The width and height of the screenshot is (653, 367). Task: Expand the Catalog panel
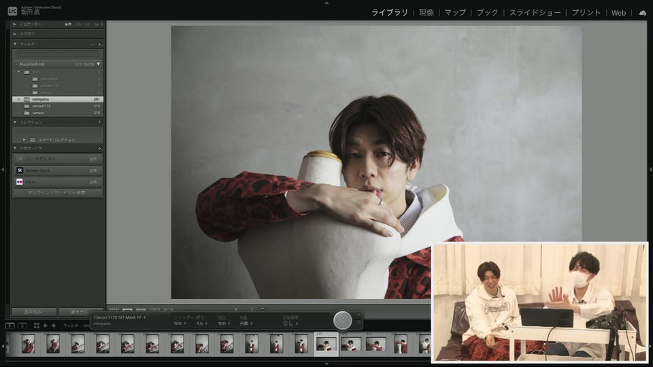click(15, 34)
